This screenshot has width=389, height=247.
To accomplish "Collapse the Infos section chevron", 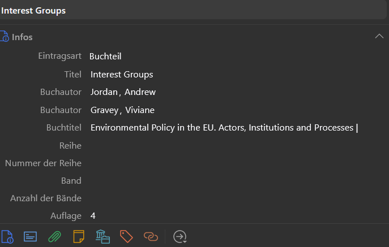I will pos(379,37).
